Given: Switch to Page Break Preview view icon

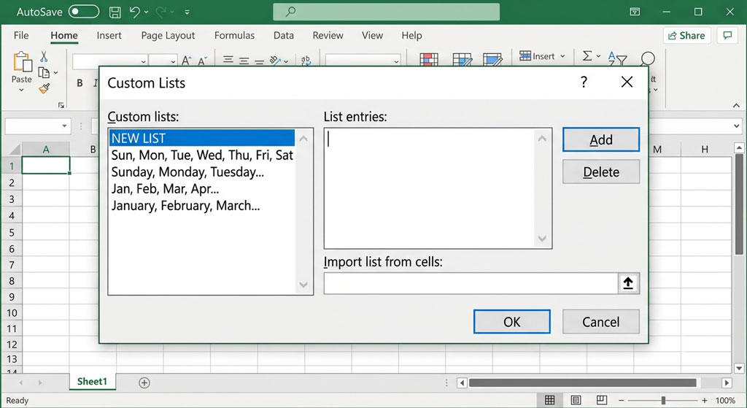Looking at the screenshot, I should click(x=602, y=400).
